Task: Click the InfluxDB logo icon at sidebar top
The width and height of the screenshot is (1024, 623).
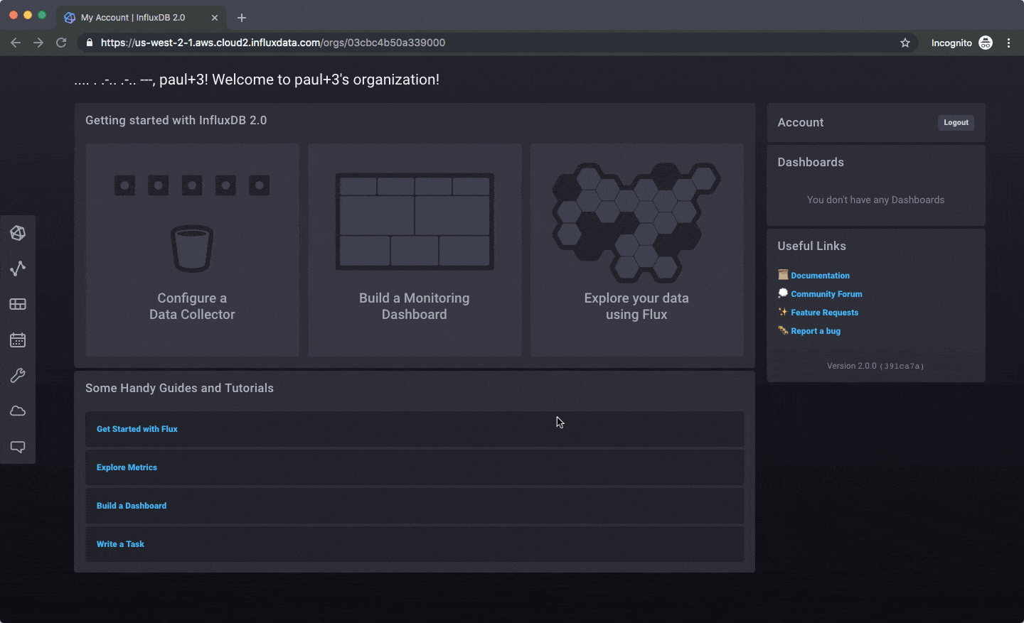Action: tap(18, 232)
